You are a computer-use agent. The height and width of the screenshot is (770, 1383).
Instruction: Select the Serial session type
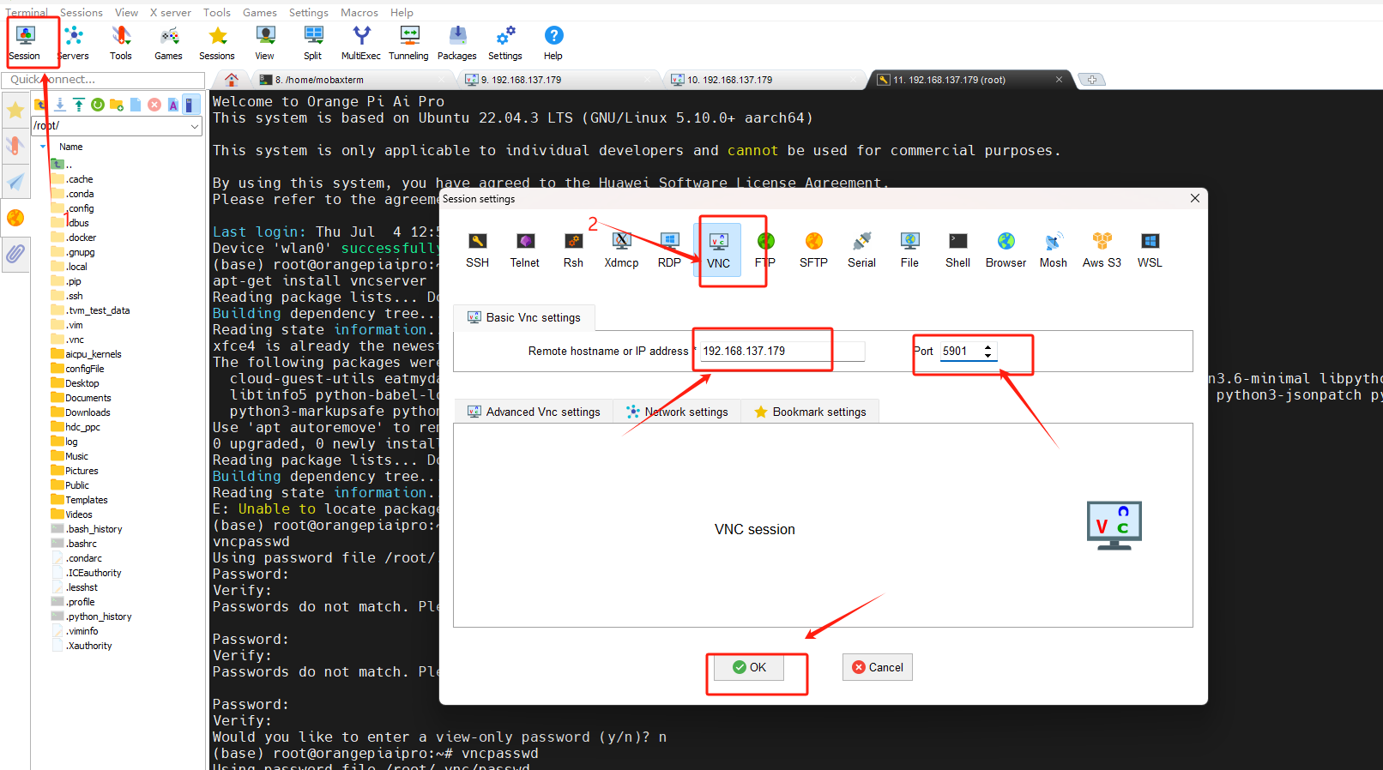click(862, 250)
